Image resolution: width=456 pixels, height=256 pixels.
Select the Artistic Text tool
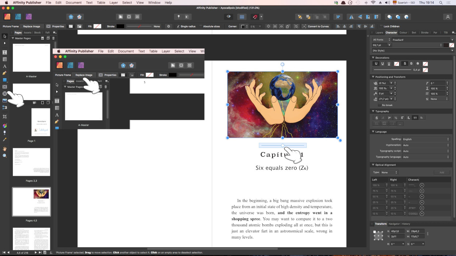(x=5, y=66)
